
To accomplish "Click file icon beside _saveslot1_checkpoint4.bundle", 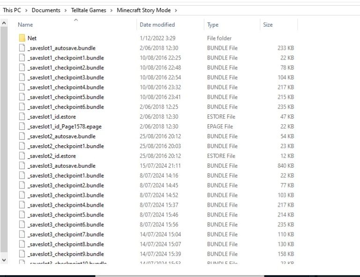I will point(22,87).
